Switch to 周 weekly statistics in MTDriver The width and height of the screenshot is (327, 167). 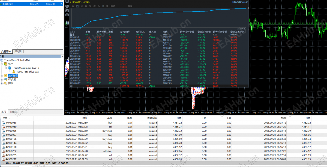(82, 6)
